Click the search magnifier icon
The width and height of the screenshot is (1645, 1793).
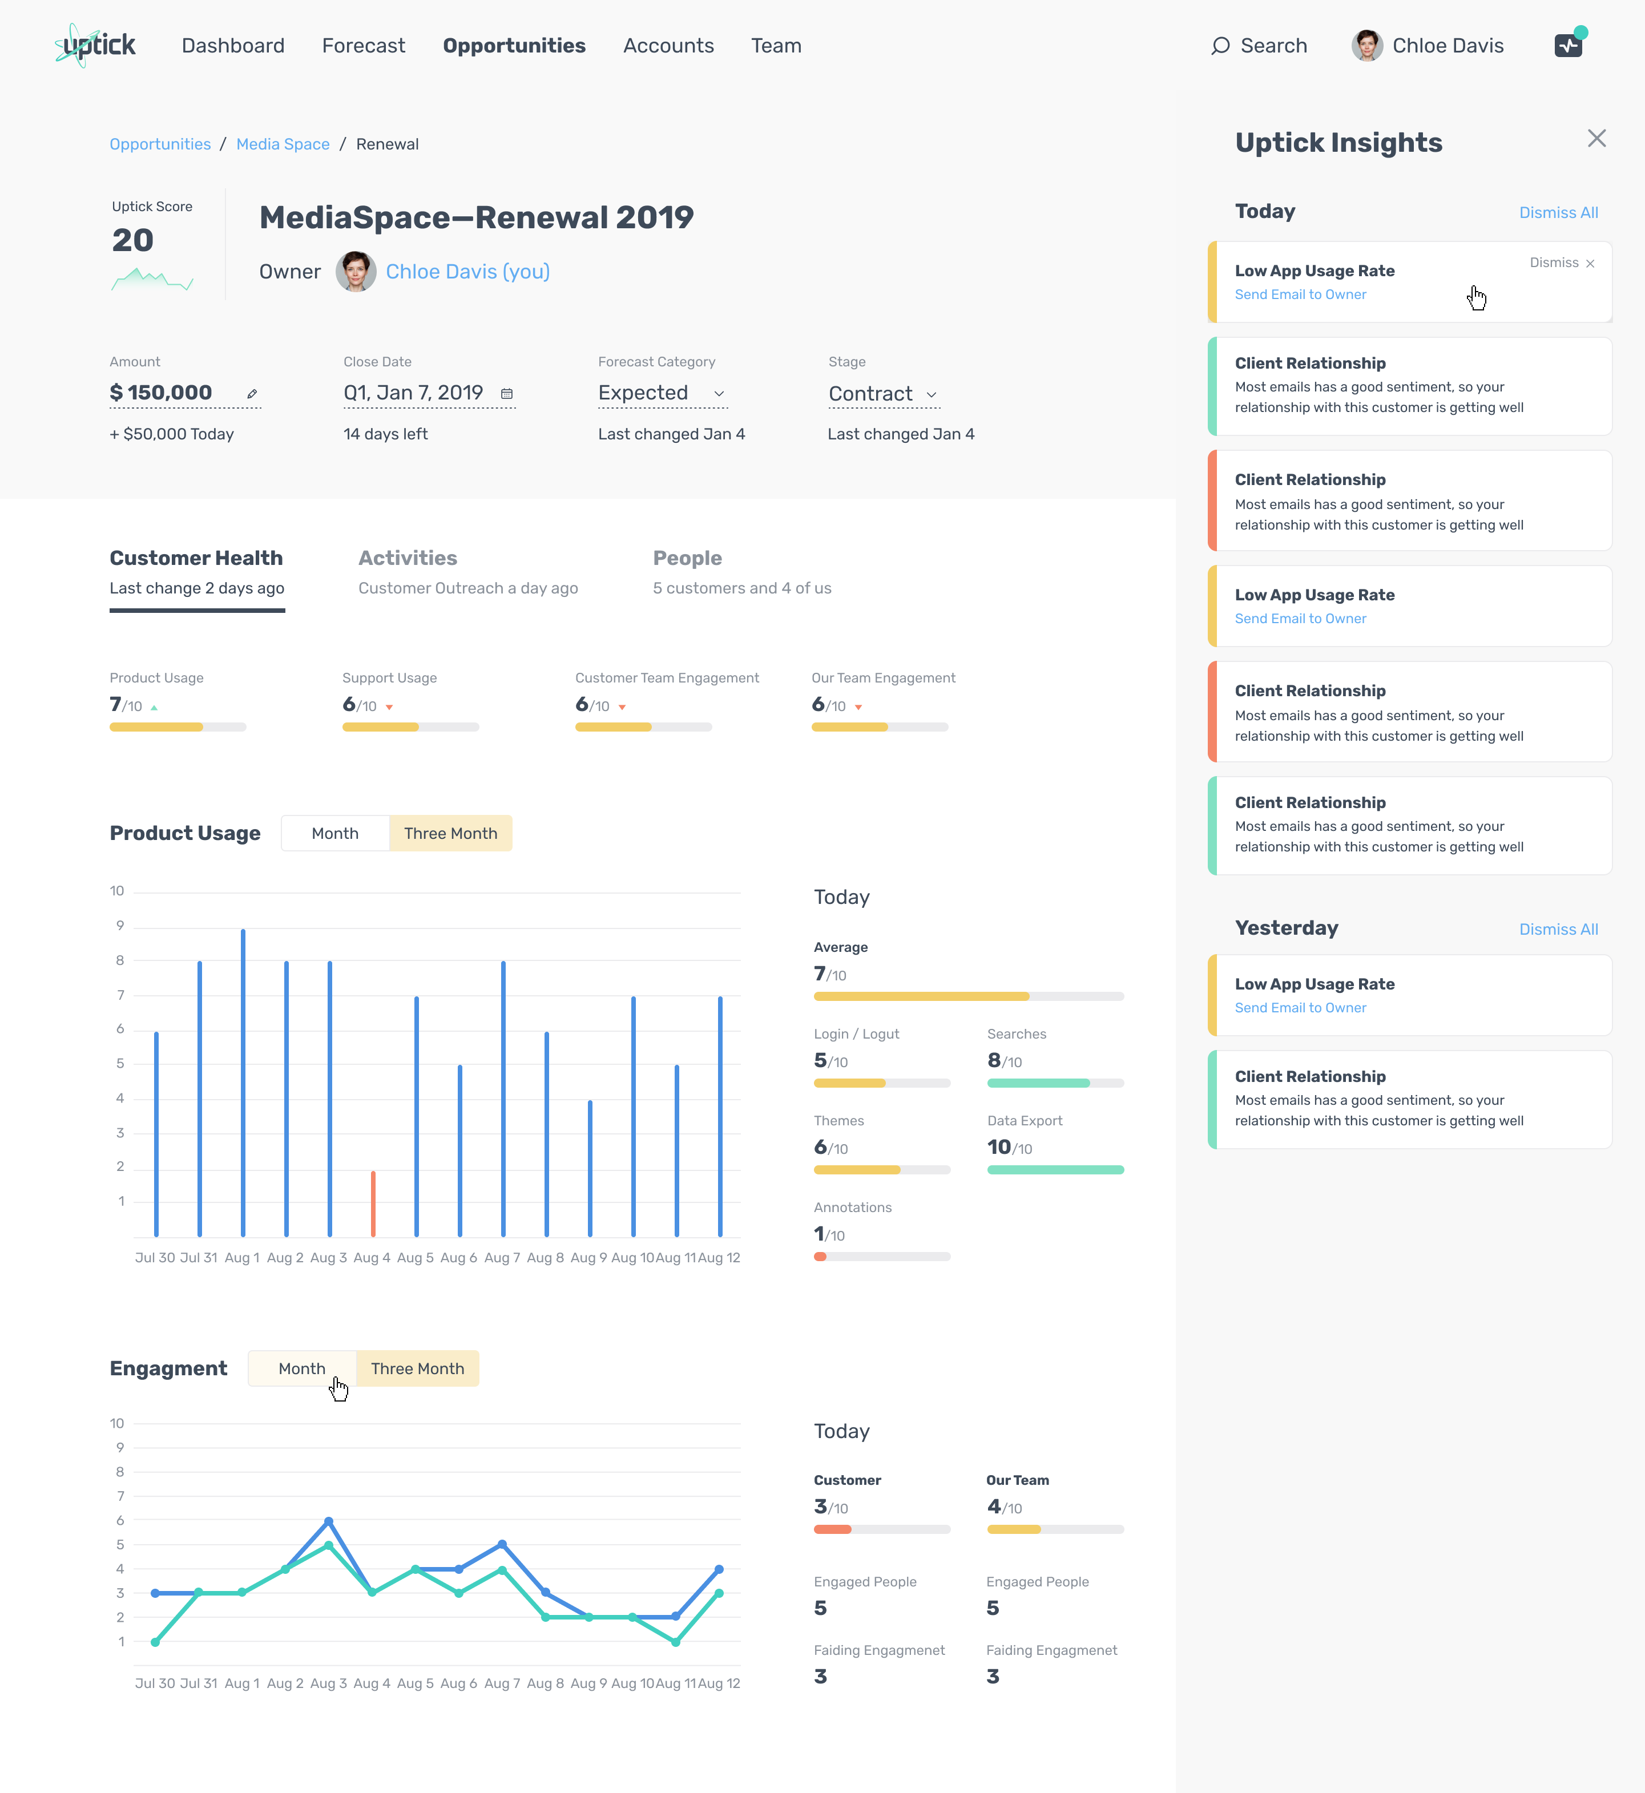1220,46
